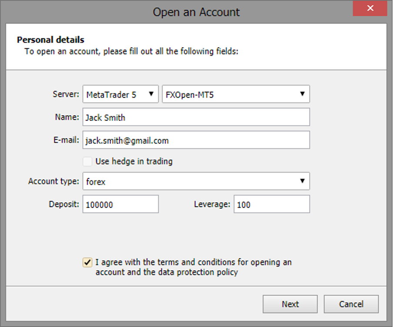Click the Open an Account title bar text
Viewport: 393px width, 327px height.
196,12
